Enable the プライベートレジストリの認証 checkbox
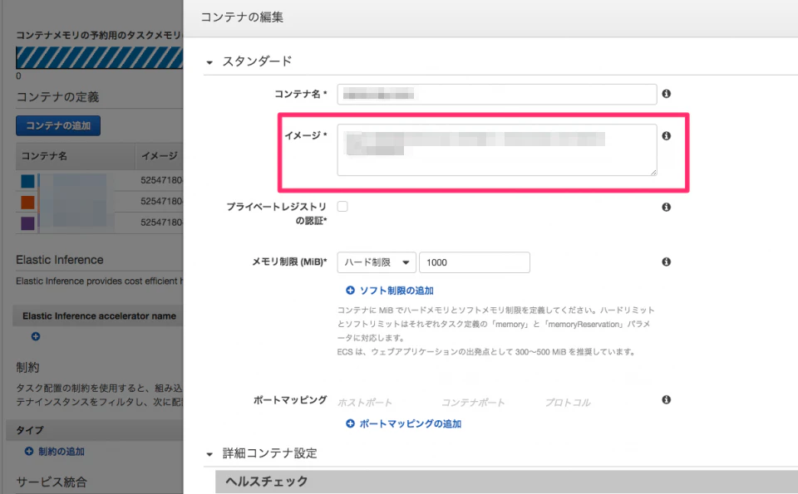Screen dimensions: 798x494 342,206
